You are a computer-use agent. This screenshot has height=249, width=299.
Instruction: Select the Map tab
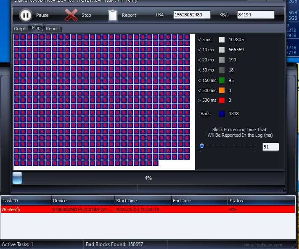(36, 28)
